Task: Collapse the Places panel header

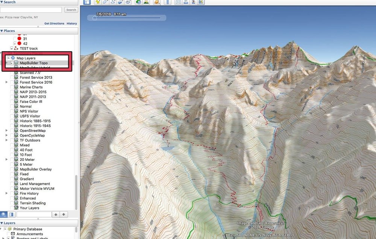Action: (x=39, y=31)
